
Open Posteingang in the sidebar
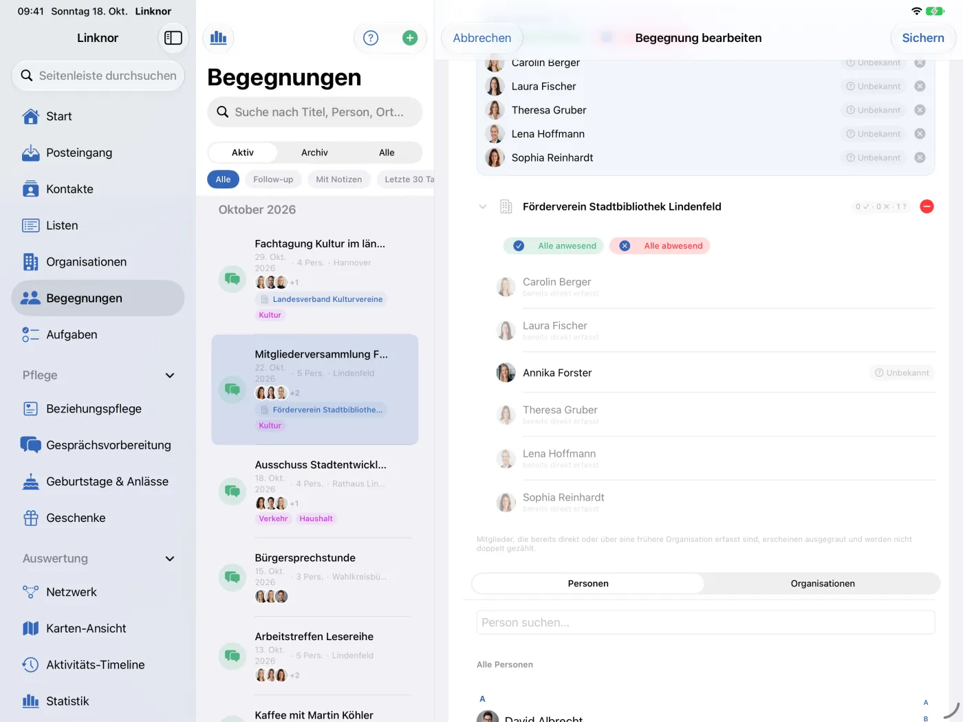[x=98, y=153]
